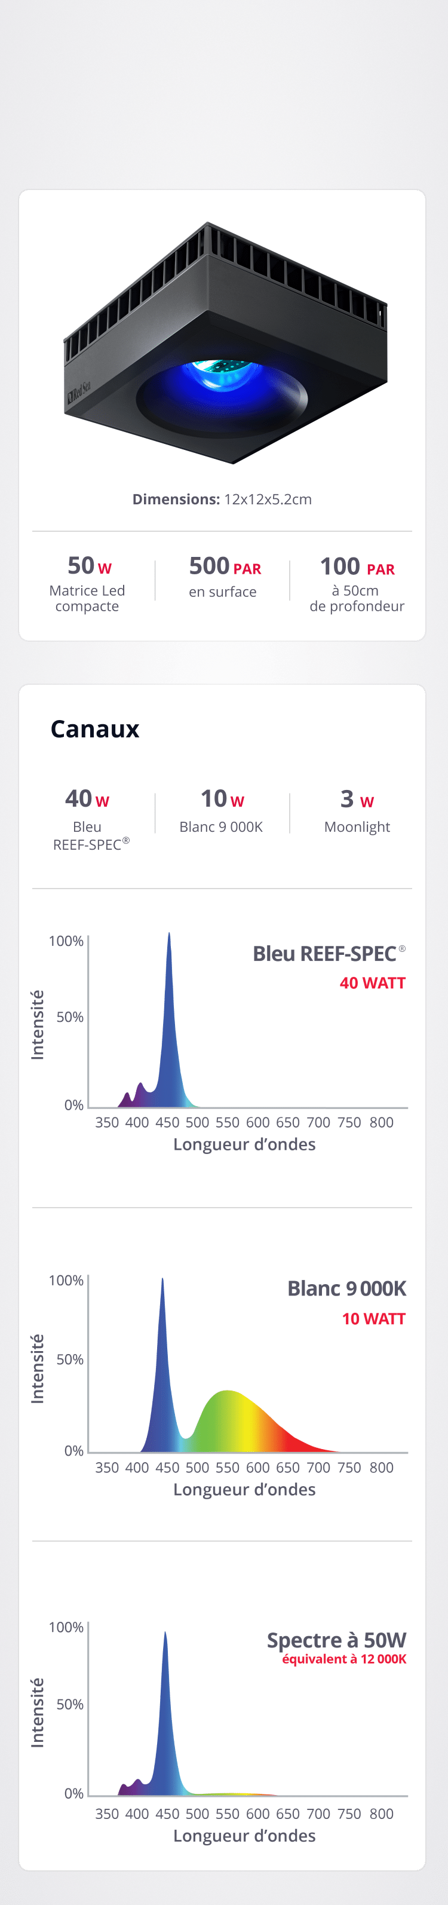448x1905 pixels.
Task: Click the LED light product image
Action: 225,343
